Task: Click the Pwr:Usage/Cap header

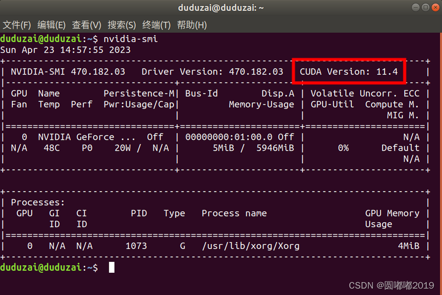Action: 139,104
